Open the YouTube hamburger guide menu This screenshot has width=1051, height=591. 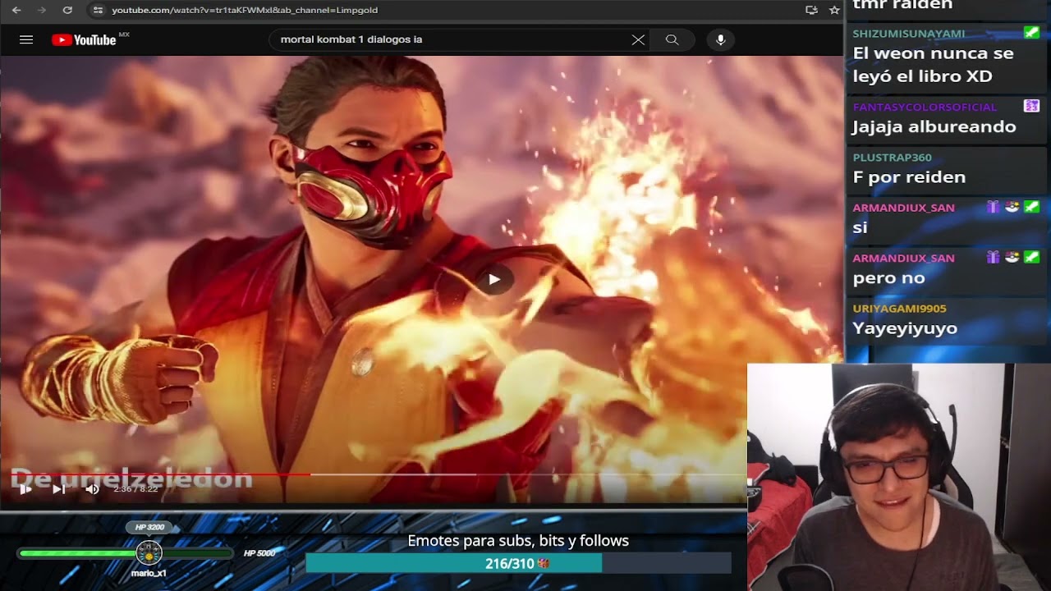tap(26, 39)
